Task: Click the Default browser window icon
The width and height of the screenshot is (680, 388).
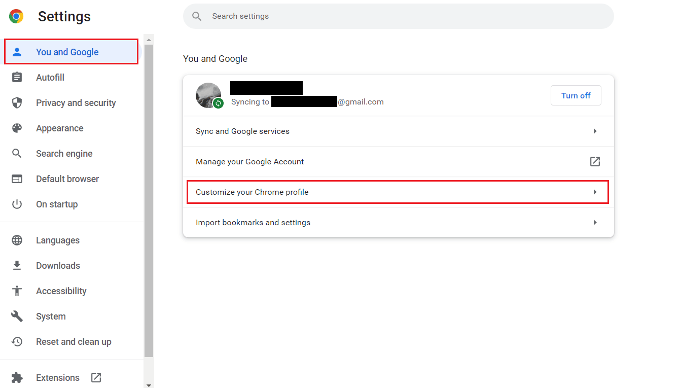Action: pos(17,179)
